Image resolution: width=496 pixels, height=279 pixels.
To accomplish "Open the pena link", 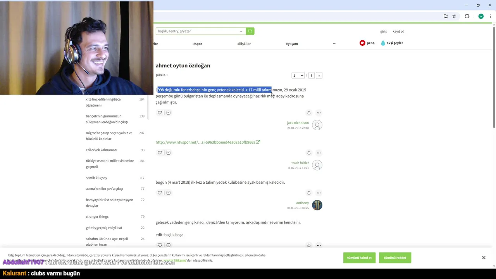I will 367,43.
